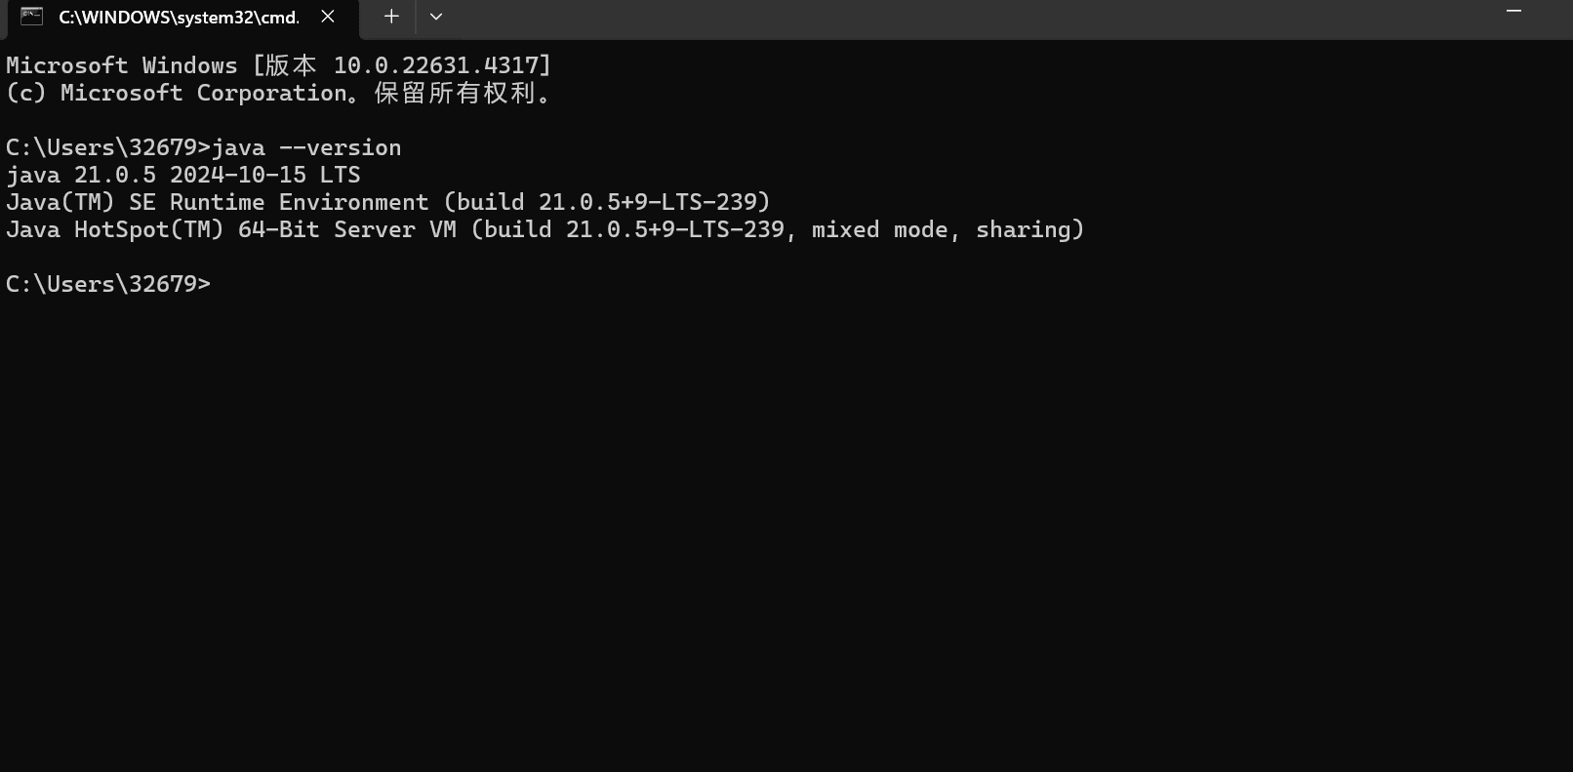The height and width of the screenshot is (772, 1573).
Task: Click the Chinese text 保留所有权利
Action: pos(456,93)
